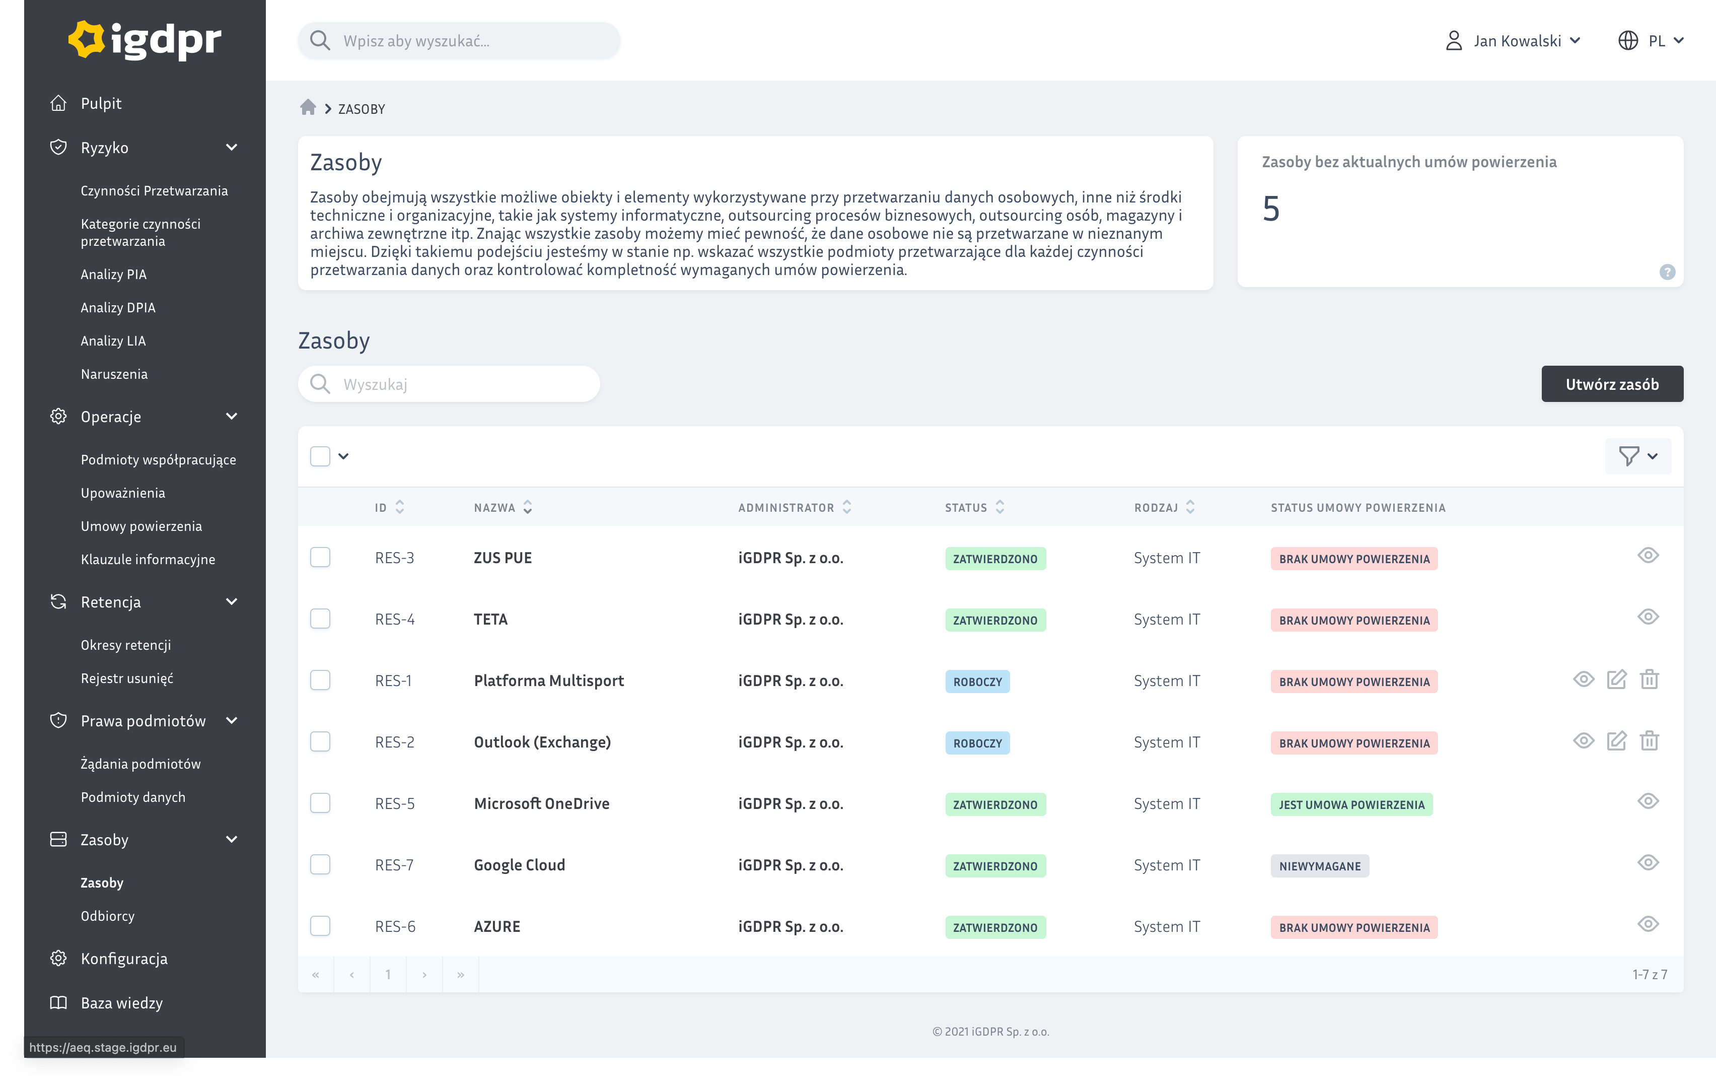The height and width of the screenshot is (1086, 1716).
Task: Click the Utwórz zasób button
Action: [x=1612, y=384]
